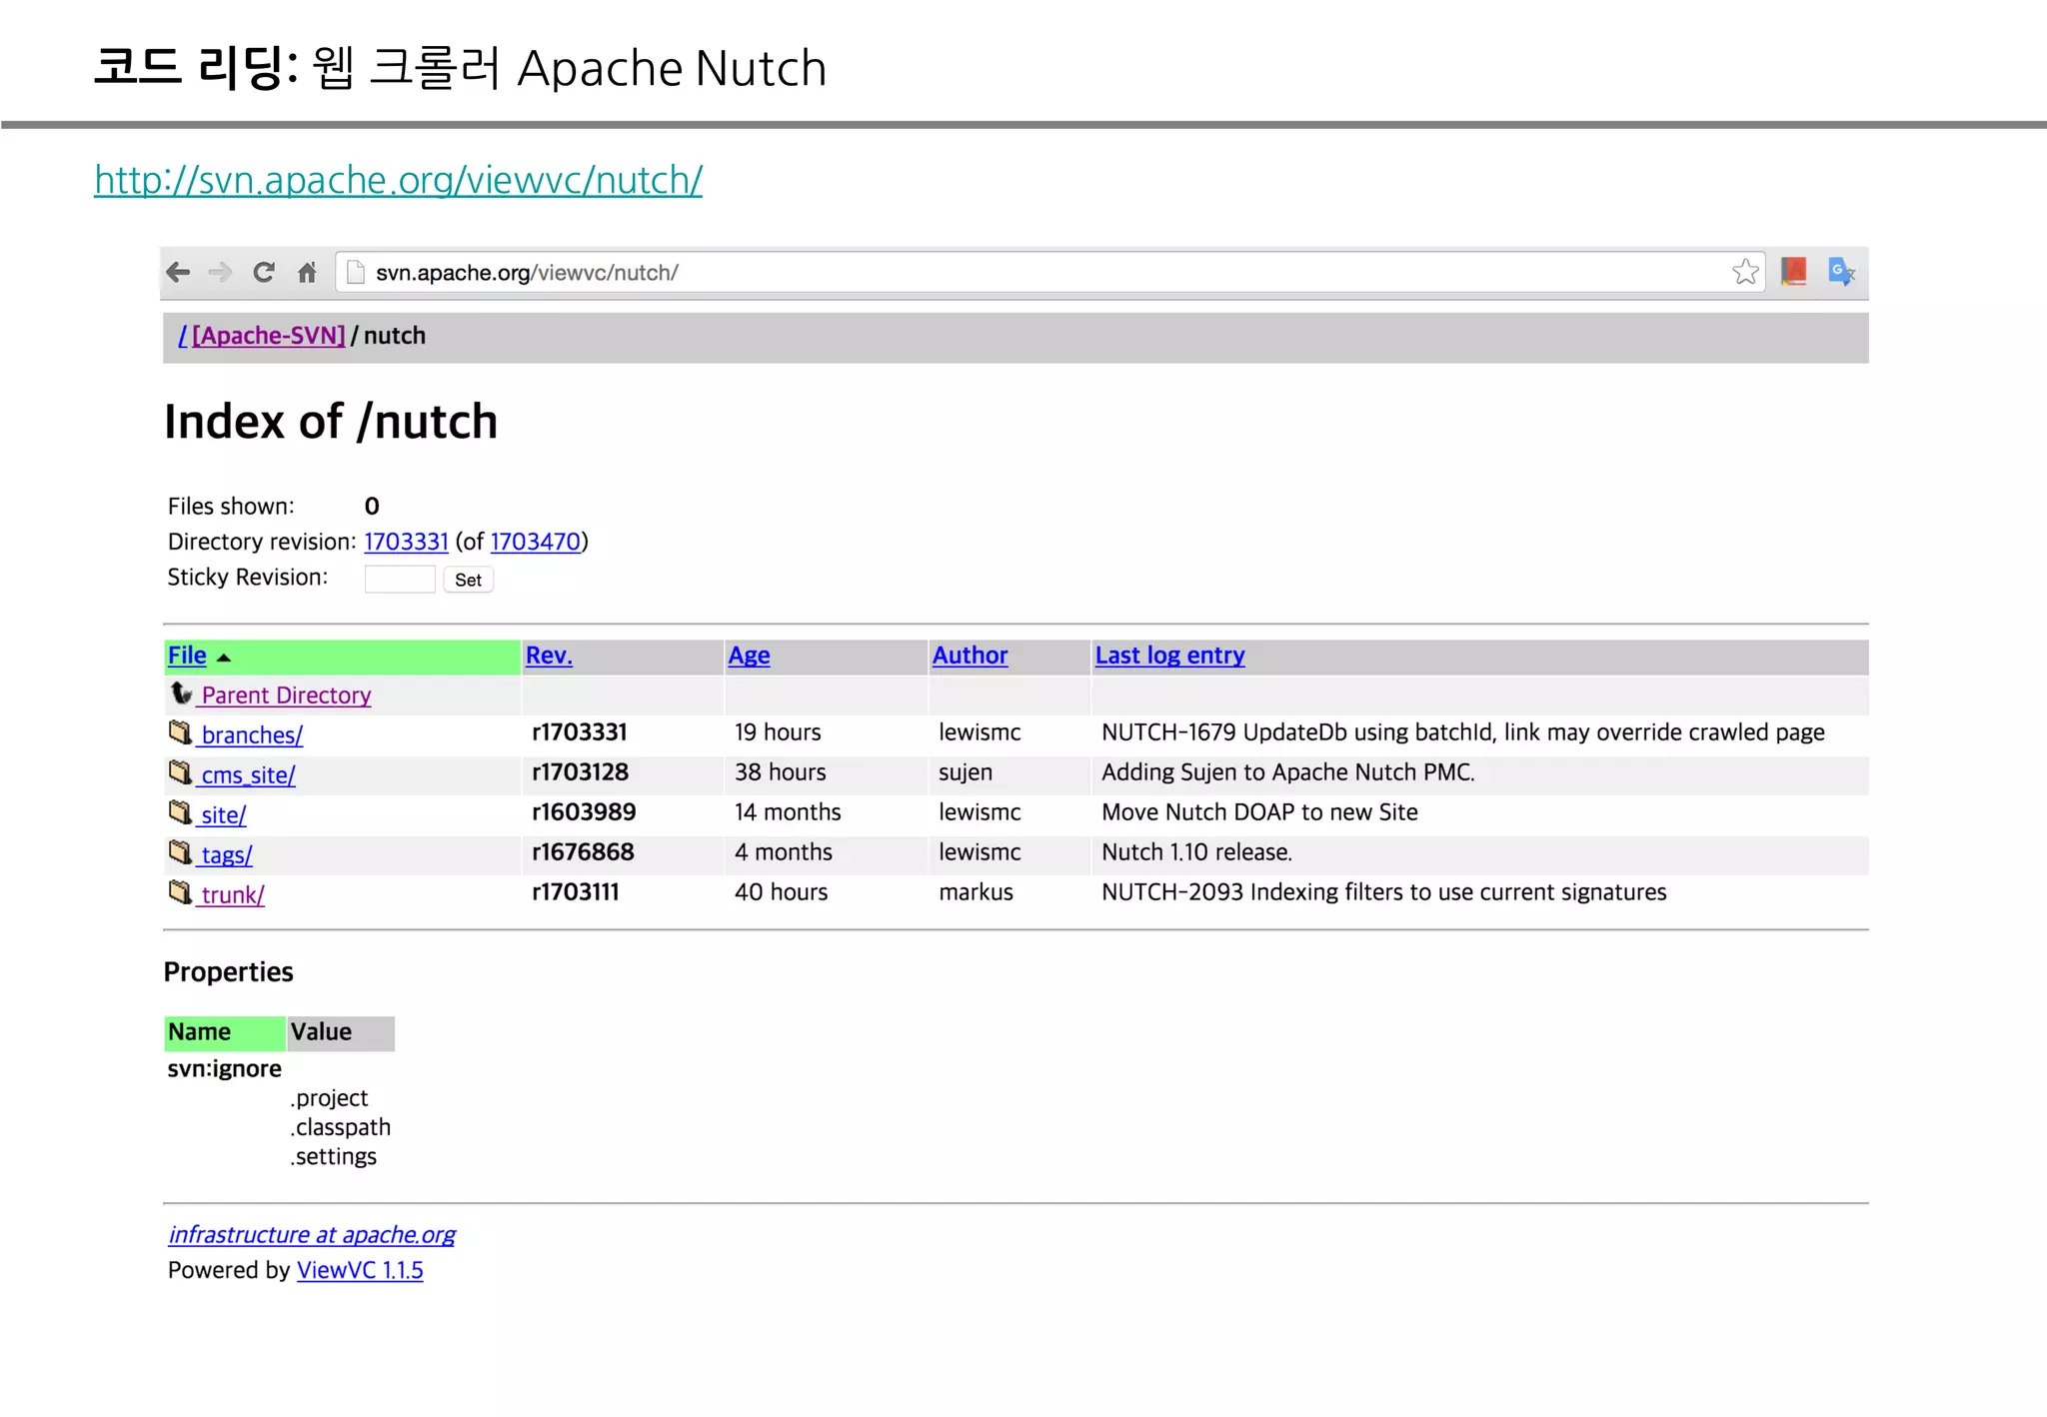Bookmark the page with the star icon

1745,272
